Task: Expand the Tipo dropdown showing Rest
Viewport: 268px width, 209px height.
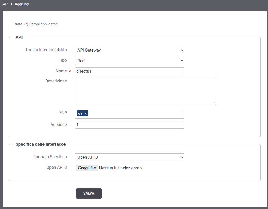Action: point(129,61)
